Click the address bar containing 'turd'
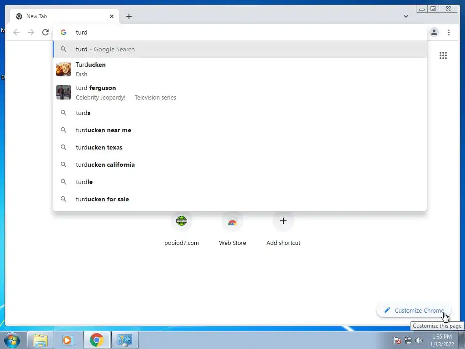Image resolution: width=465 pixels, height=349 pixels. coord(240,32)
